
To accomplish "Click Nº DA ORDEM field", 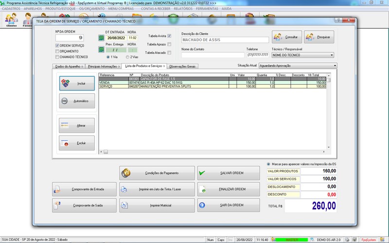I will click(70, 38).
